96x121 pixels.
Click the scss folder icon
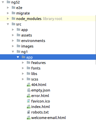[x=28, y=79]
